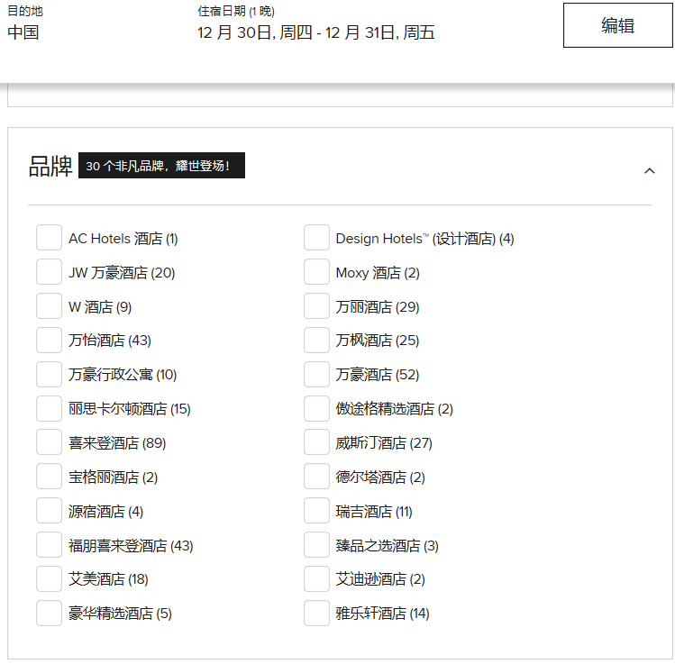This screenshot has height=664, width=675.
Task: Check 万豪酒店 (52) checkbox
Action: [x=317, y=375]
